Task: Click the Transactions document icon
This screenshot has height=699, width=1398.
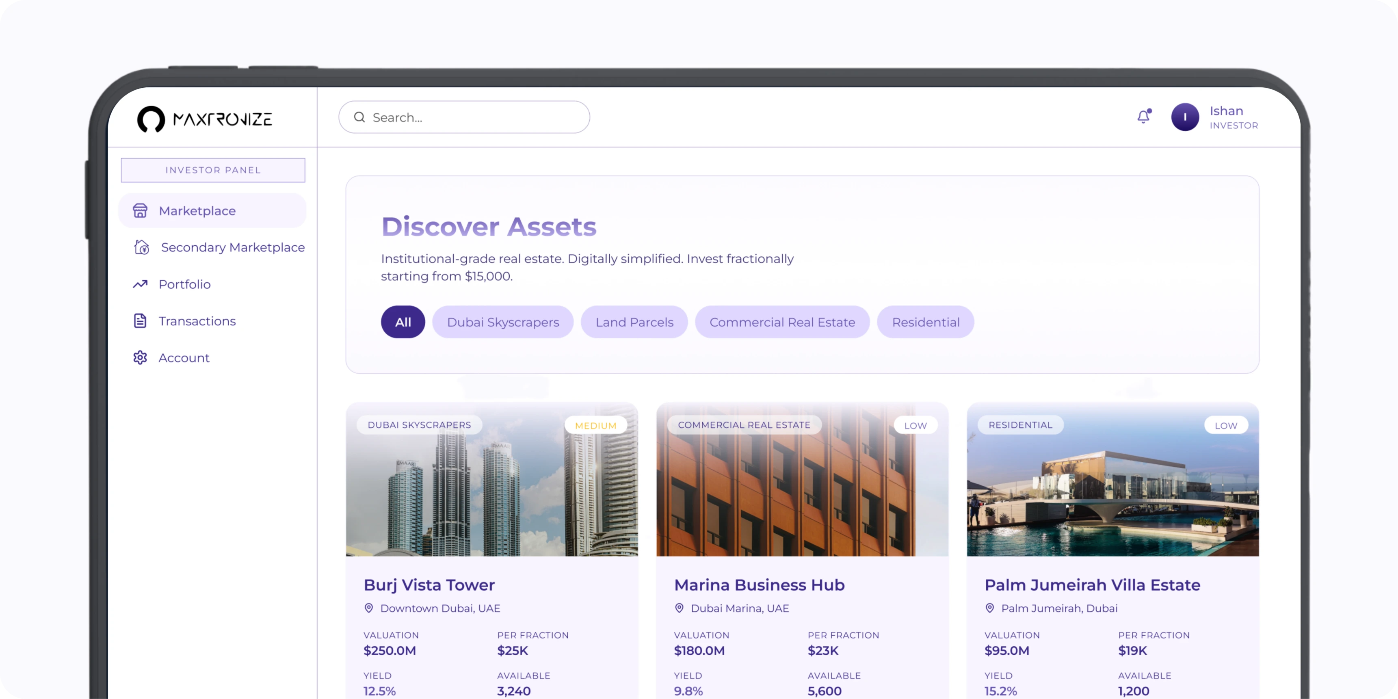Action: click(140, 321)
